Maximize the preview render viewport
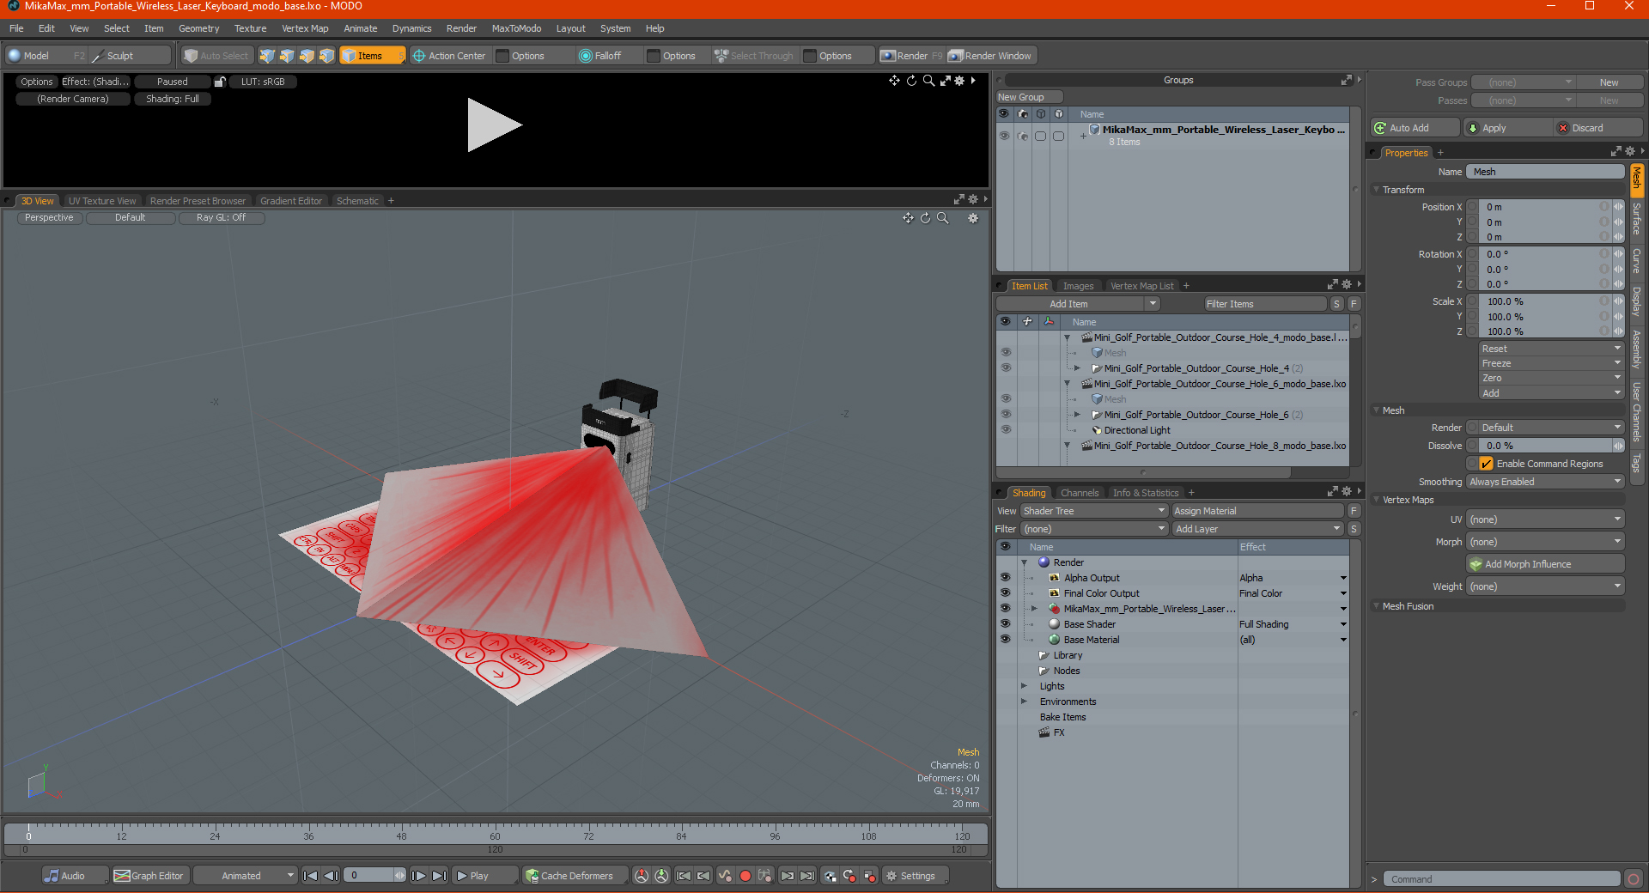Viewport: 1649px width, 893px height. click(x=945, y=81)
